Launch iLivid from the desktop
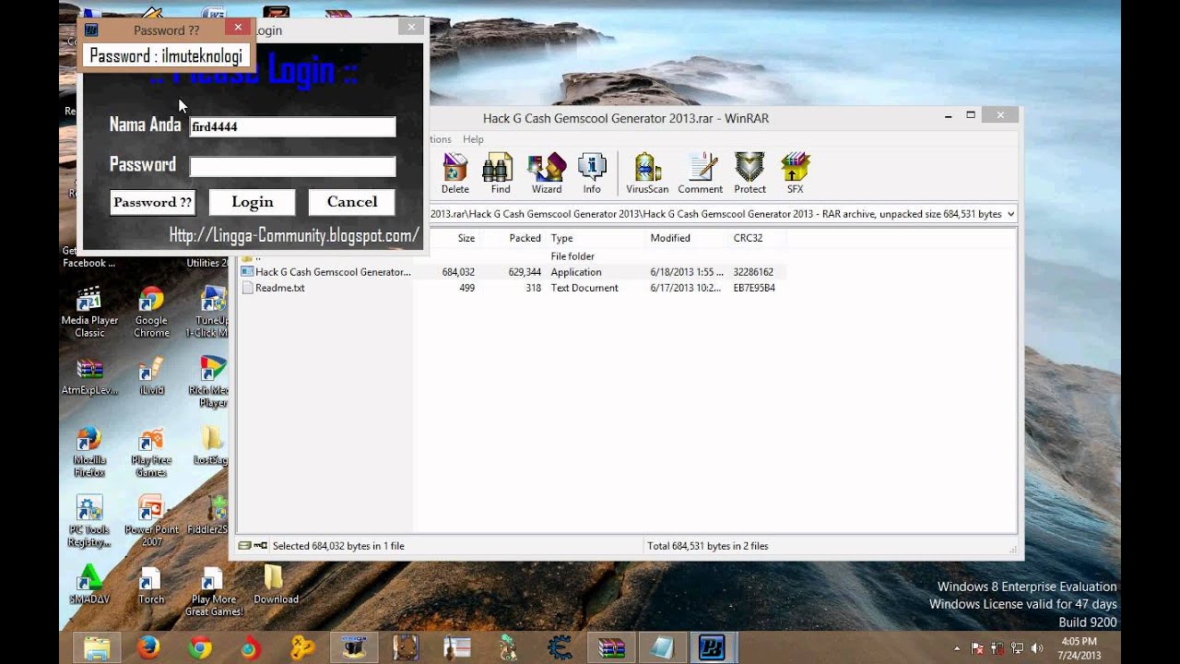The height and width of the screenshot is (664, 1180). 151,375
